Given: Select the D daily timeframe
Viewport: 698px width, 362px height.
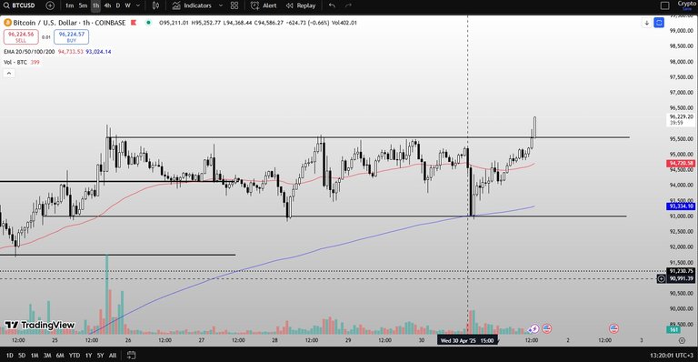Looking at the screenshot, I should click(x=118, y=5).
